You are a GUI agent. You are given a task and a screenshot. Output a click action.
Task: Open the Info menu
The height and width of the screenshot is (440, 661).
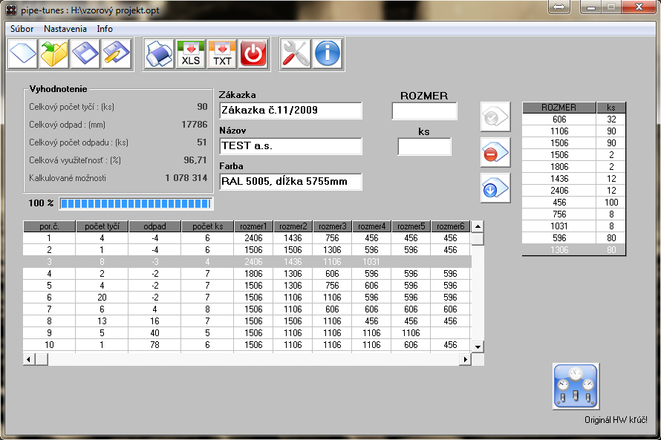(x=105, y=29)
